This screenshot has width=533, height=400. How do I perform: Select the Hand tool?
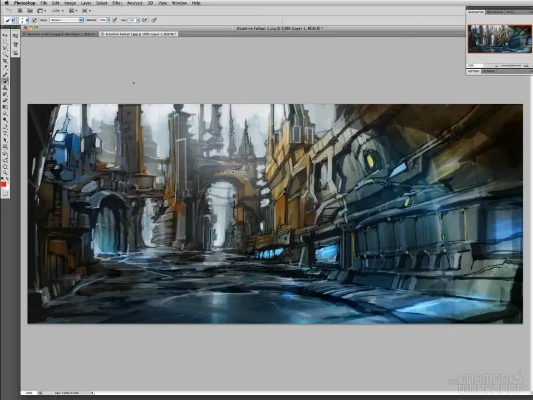point(5,166)
